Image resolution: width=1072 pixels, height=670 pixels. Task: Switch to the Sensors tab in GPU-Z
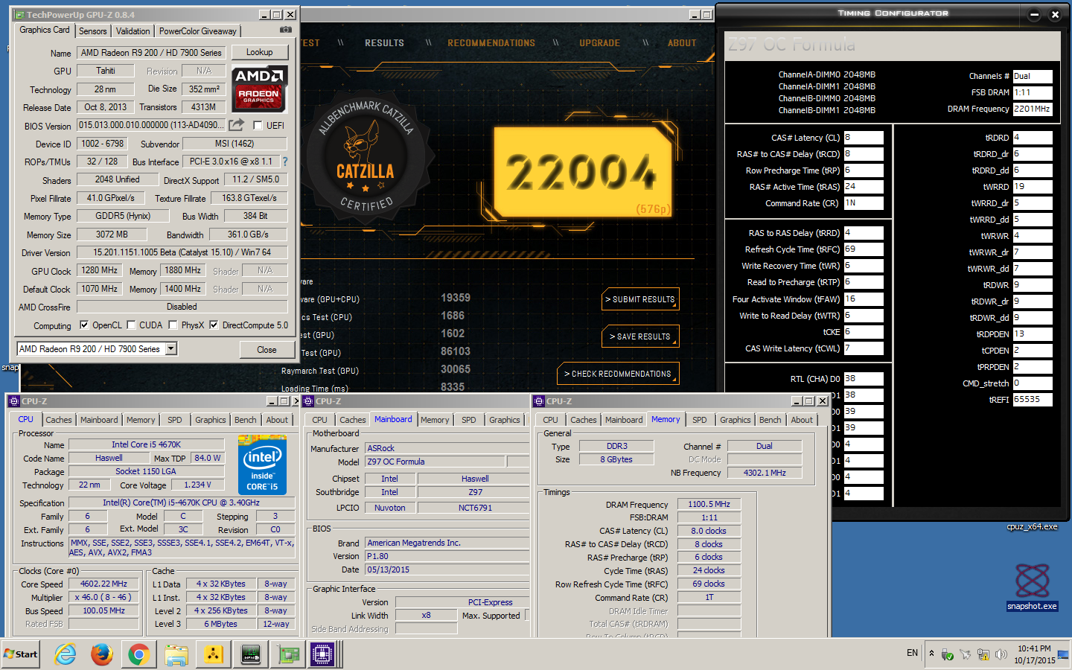(93, 31)
